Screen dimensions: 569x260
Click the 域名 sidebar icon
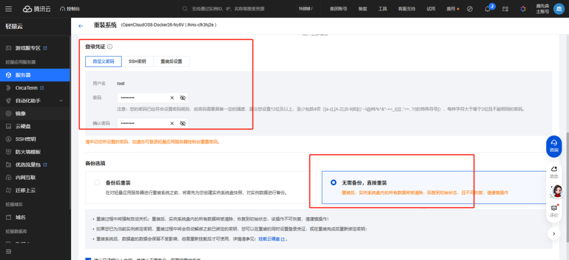(8, 217)
